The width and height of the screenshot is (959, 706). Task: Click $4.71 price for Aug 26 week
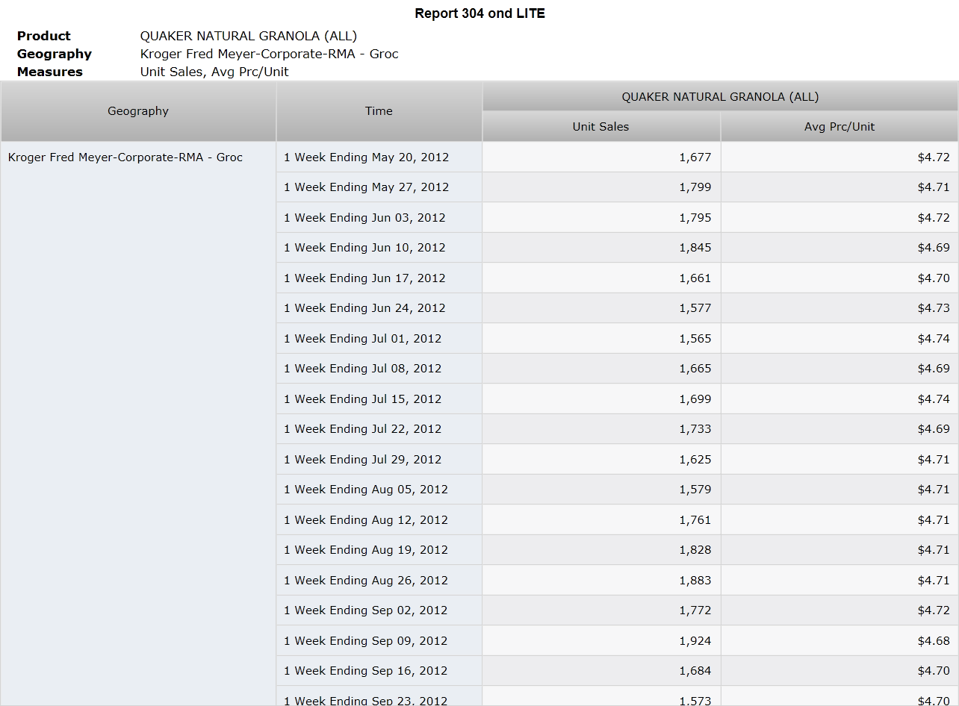pos(934,581)
